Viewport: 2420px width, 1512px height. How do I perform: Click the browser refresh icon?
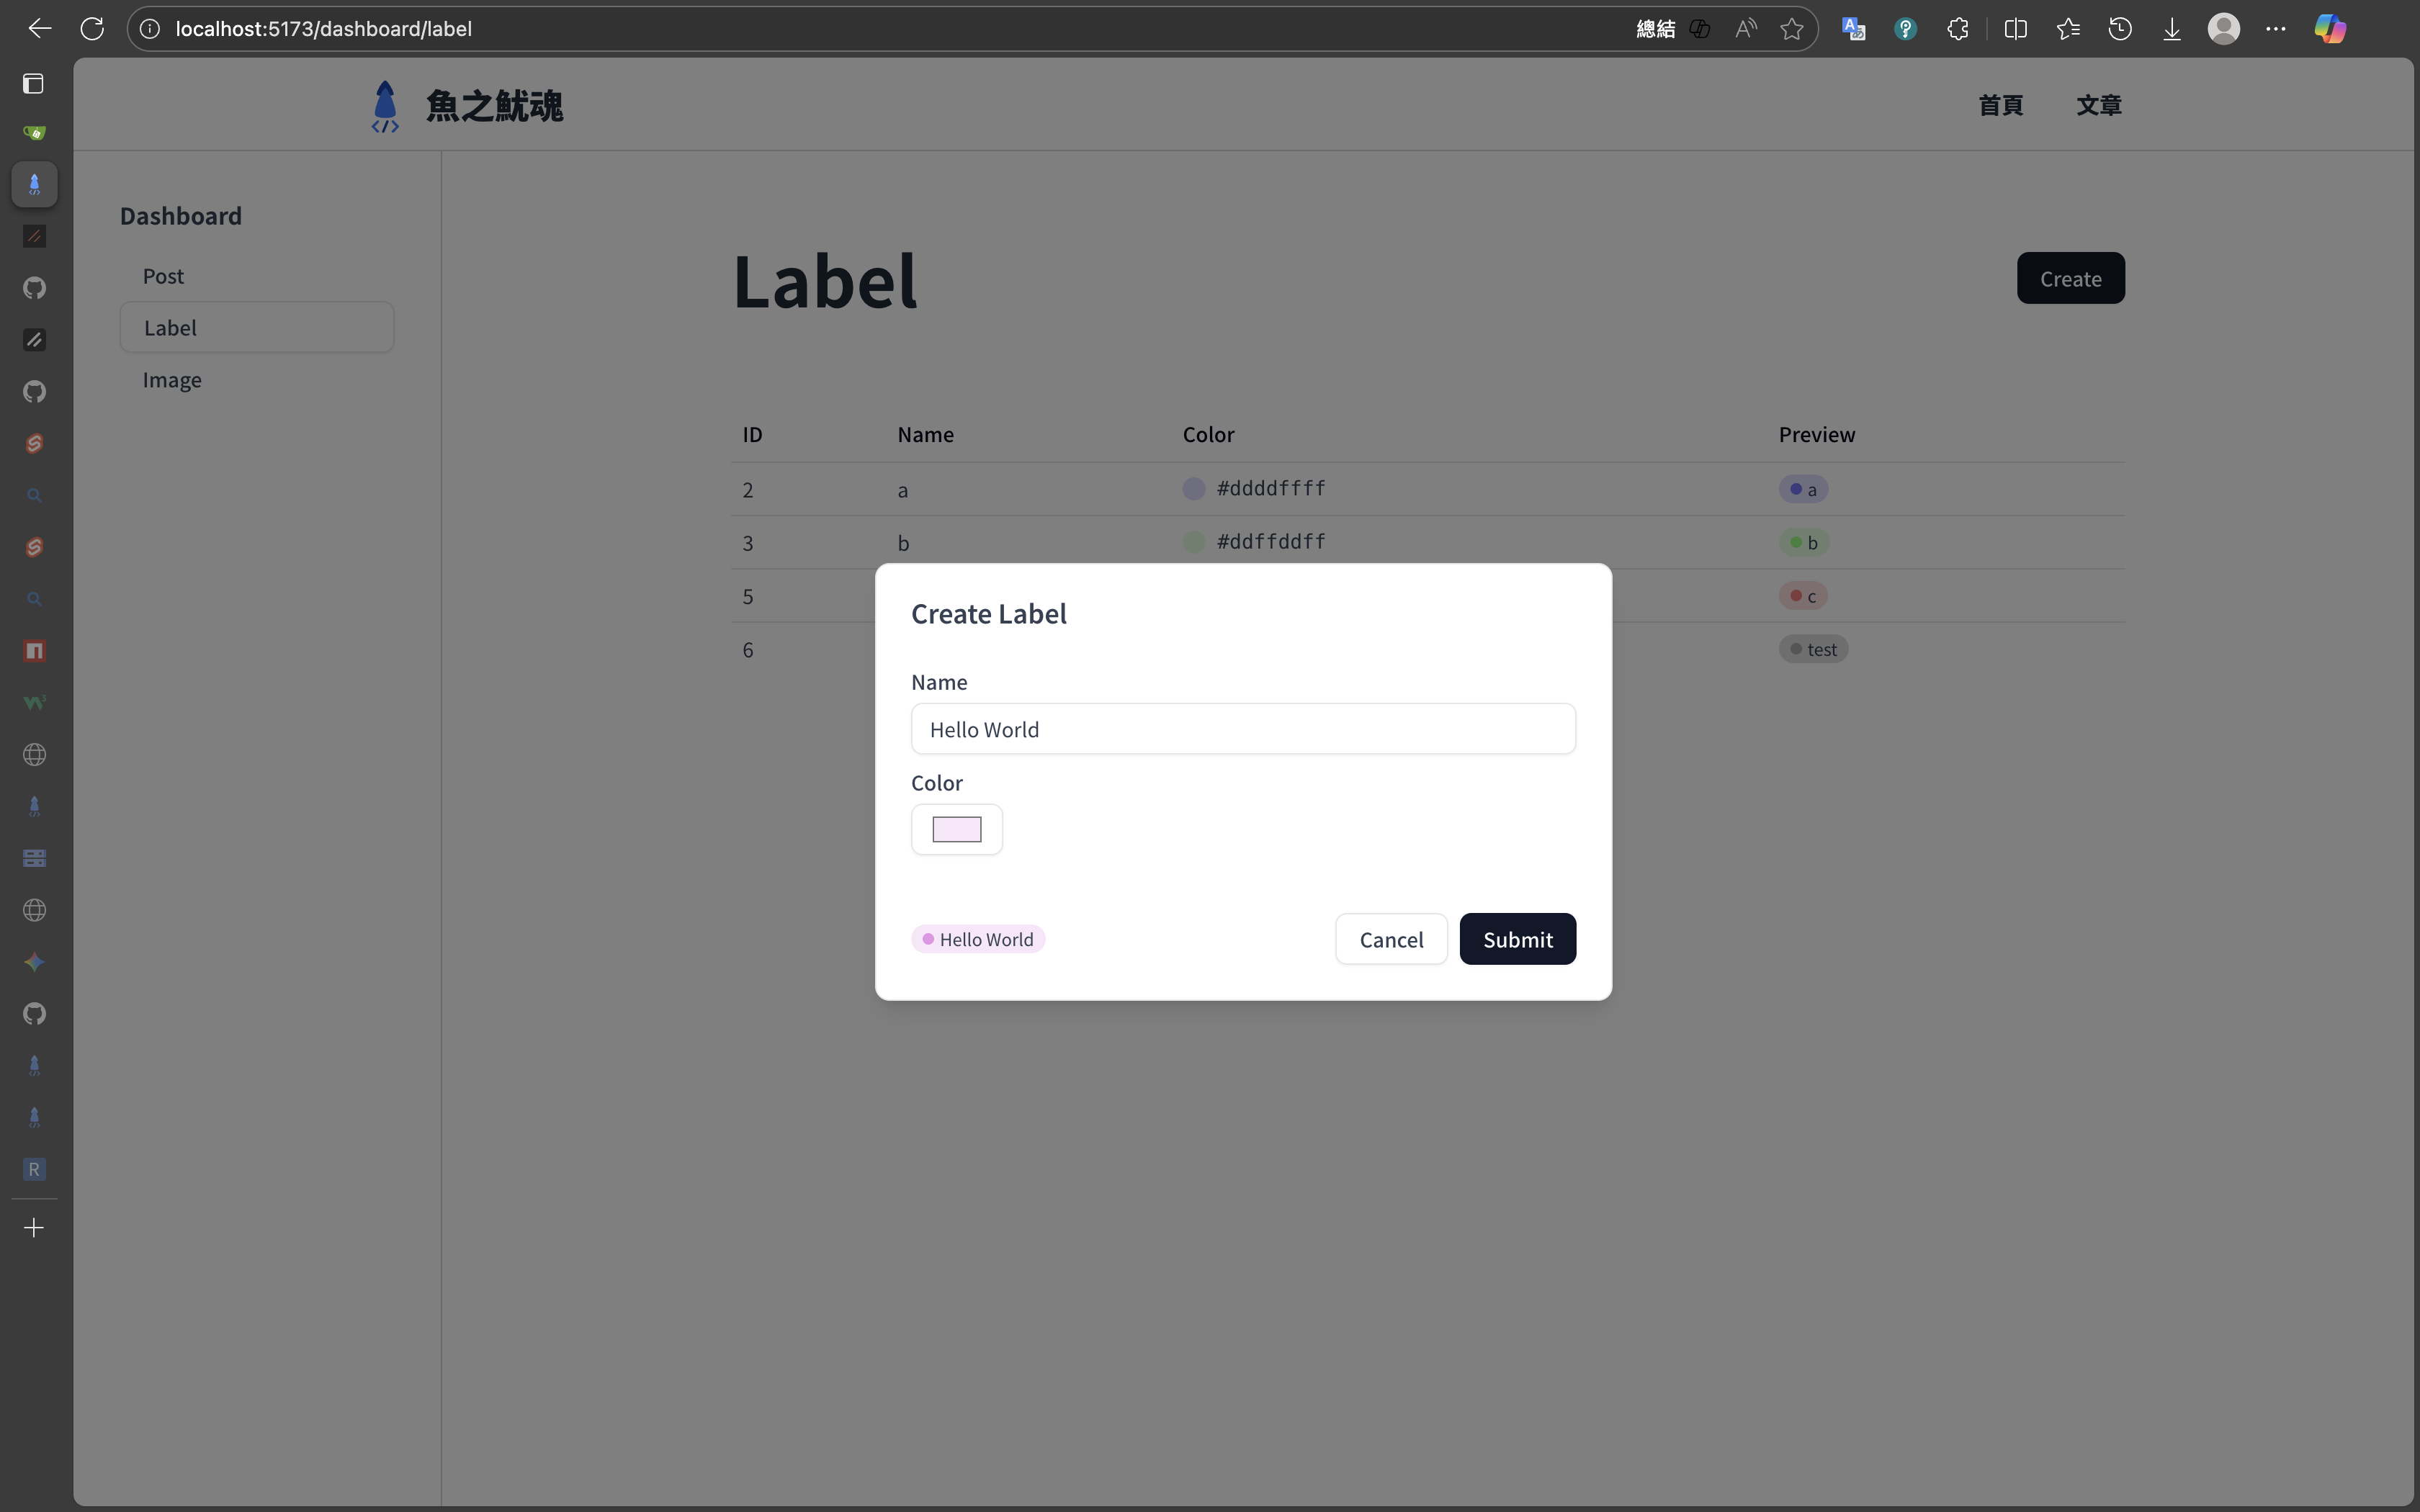click(92, 29)
